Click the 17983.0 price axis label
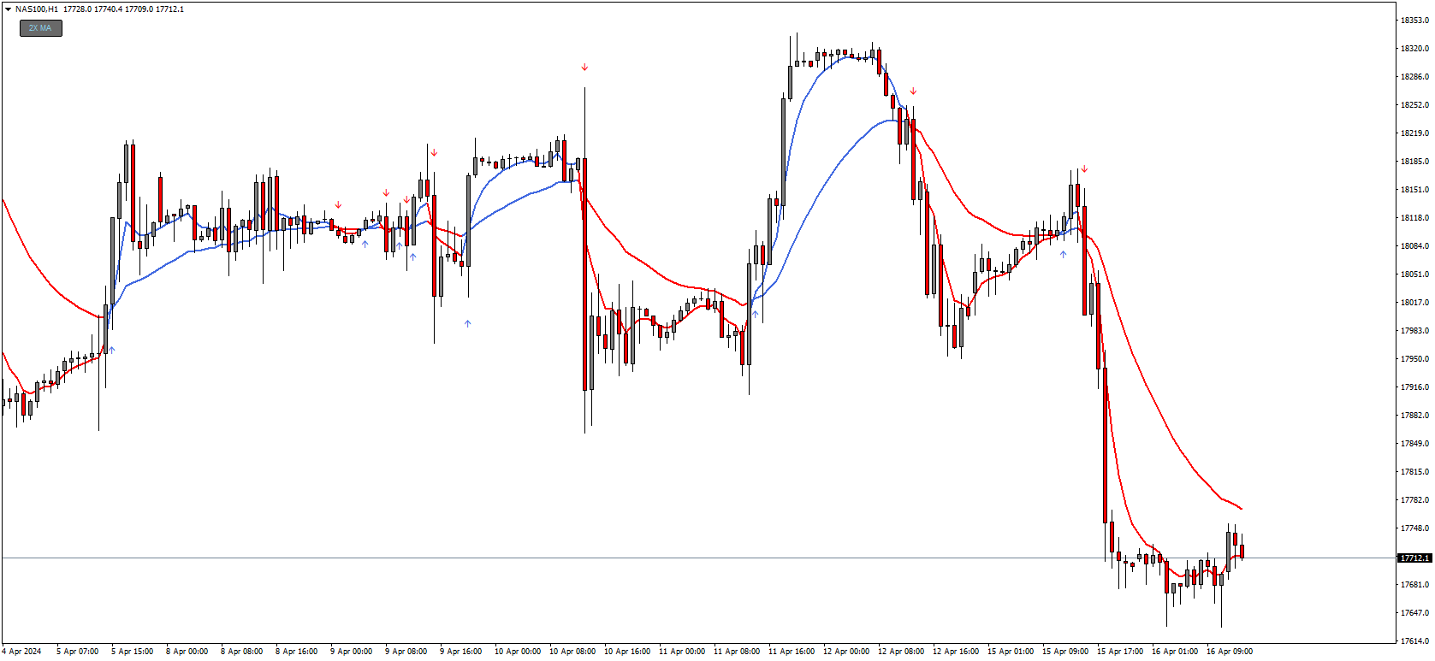 [x=1414, y=331]
